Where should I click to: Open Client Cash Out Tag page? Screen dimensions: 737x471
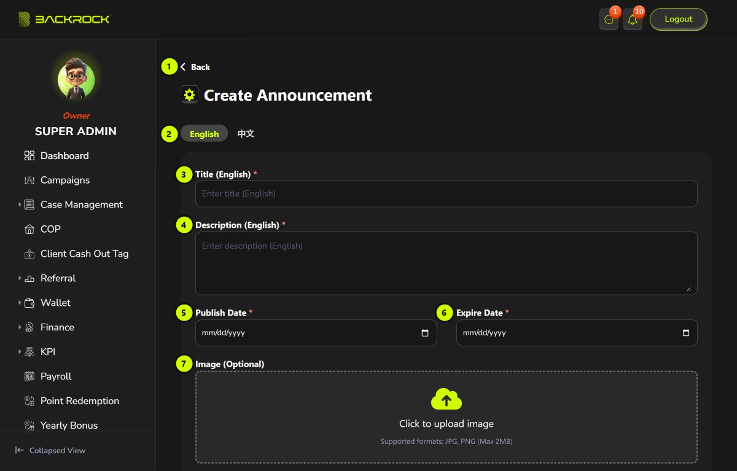(84, 254)
